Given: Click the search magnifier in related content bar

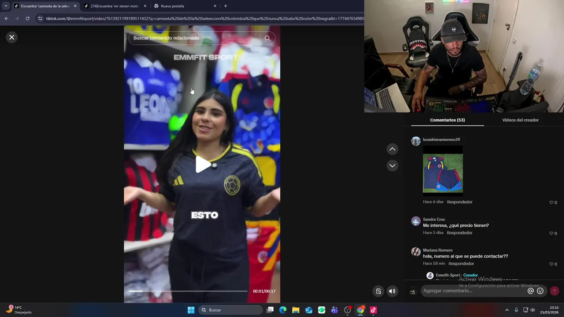Looking at the screenshot, I should tap(267, 38).
